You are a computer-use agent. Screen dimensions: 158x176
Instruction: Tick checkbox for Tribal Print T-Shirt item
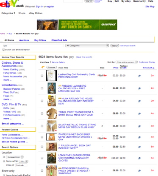[42, 114]
